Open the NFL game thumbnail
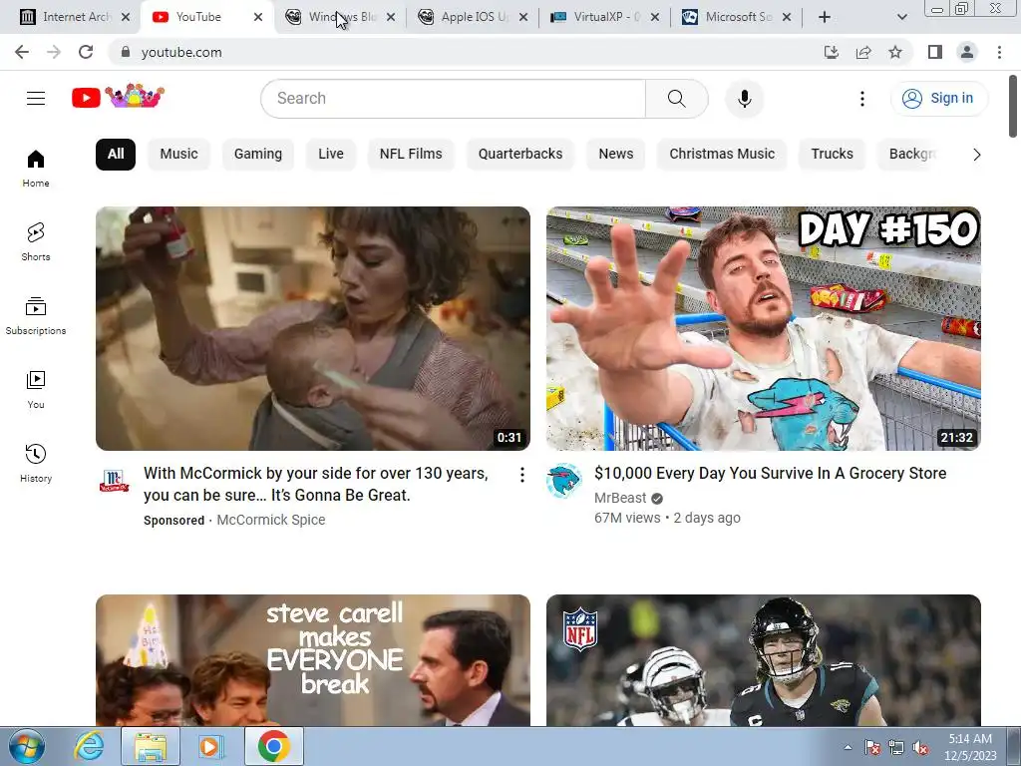 763,660
